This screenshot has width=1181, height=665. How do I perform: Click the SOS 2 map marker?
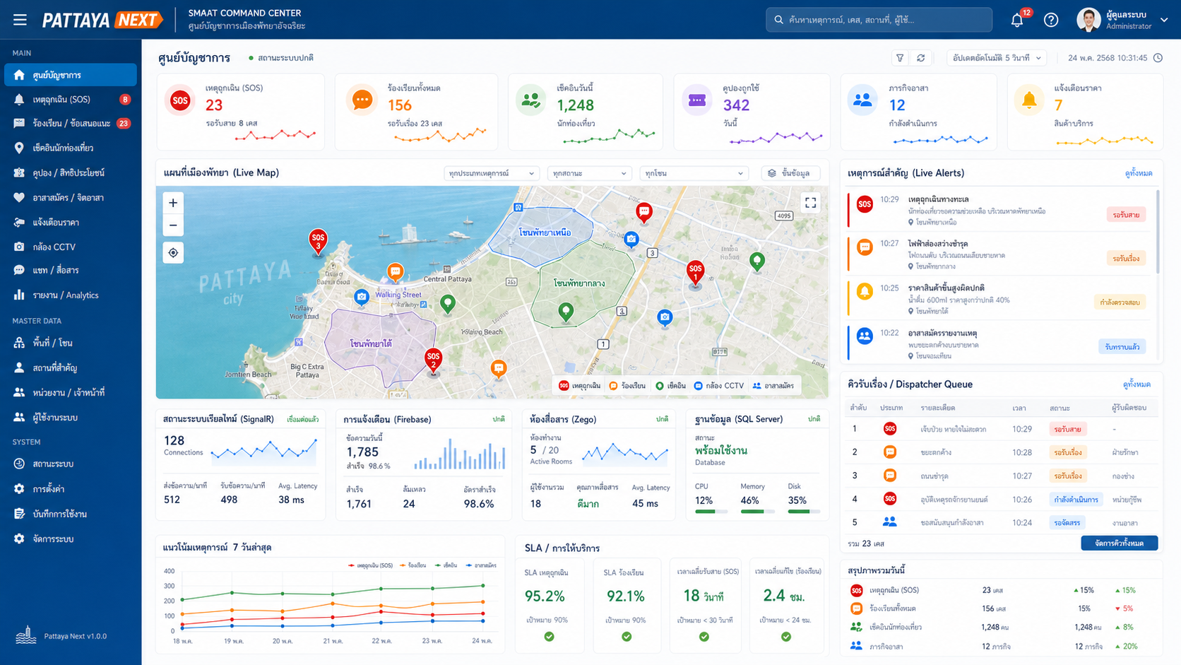(x=434, y=360)
